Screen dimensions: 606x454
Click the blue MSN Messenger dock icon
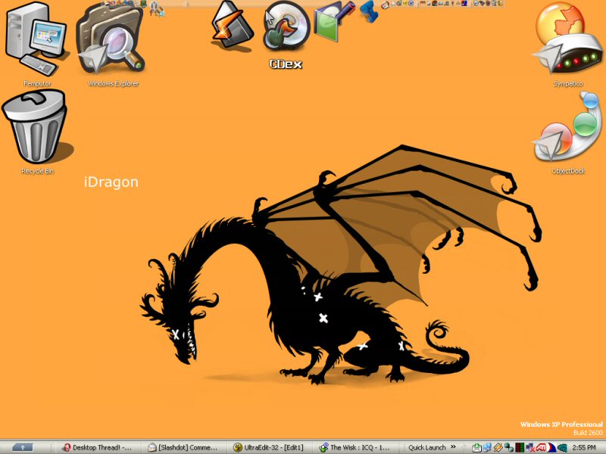(369, 11)
